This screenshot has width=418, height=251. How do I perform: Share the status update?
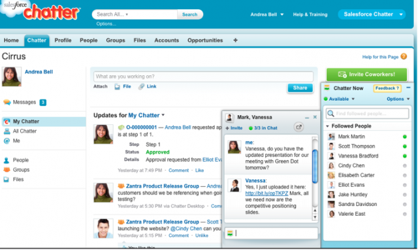click(x=300, y=88)
